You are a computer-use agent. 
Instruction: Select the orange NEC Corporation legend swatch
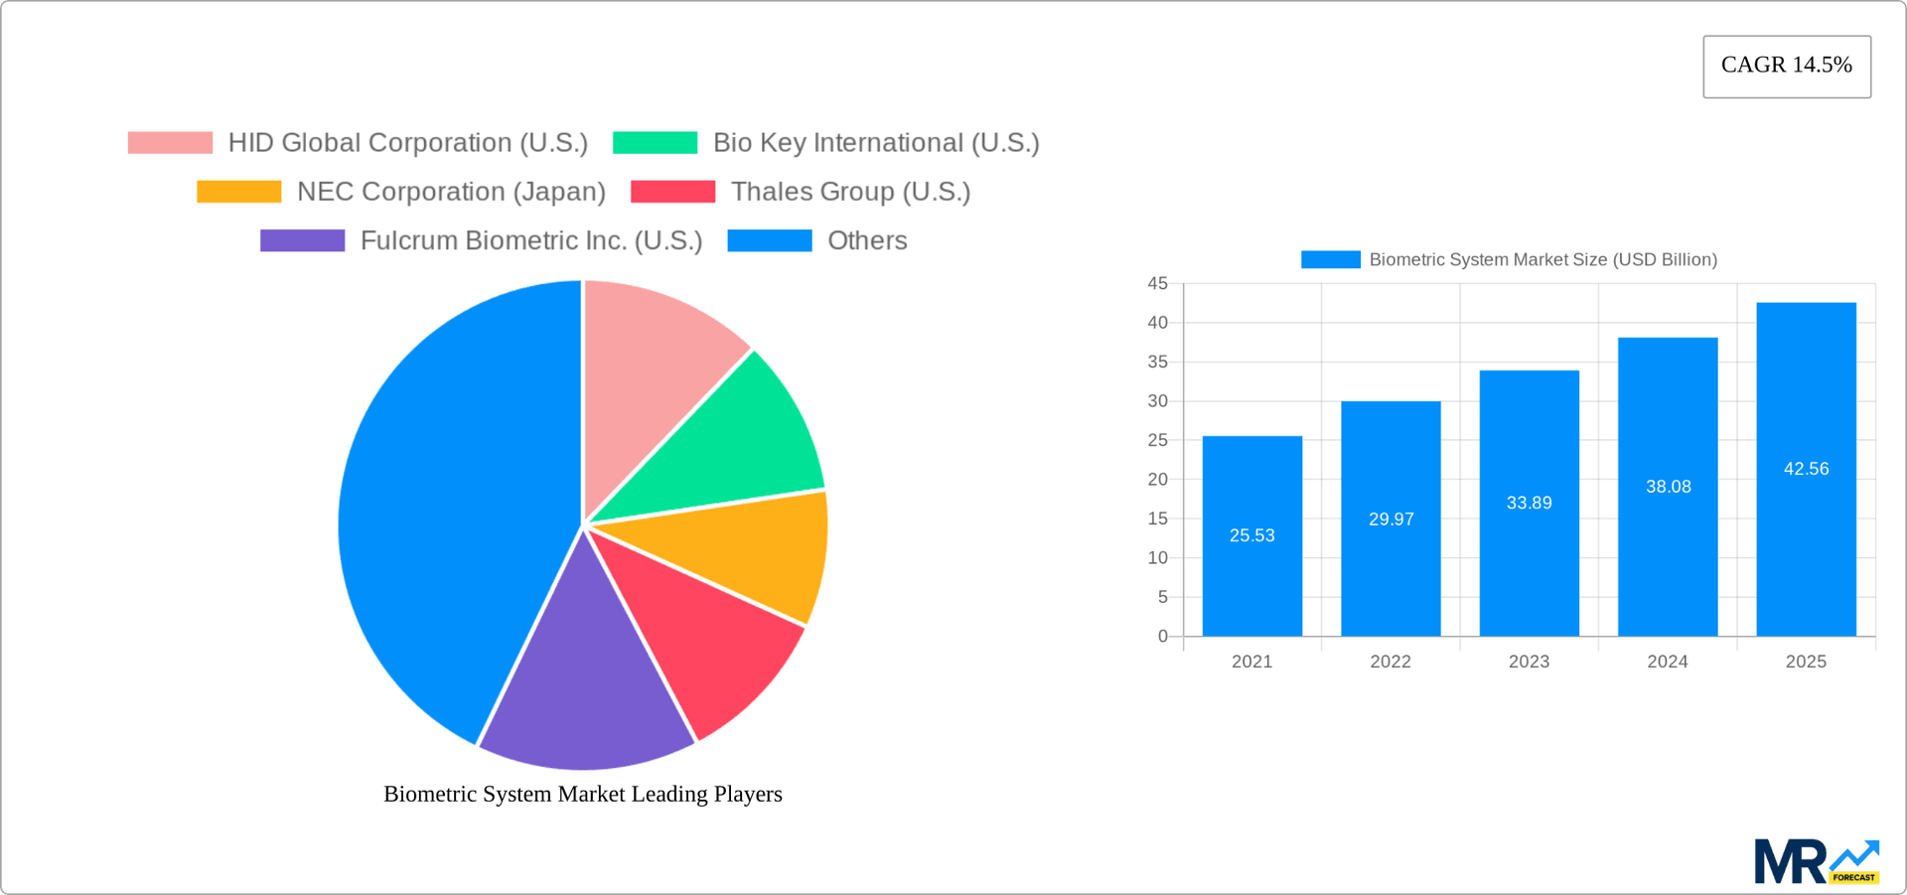238,191
